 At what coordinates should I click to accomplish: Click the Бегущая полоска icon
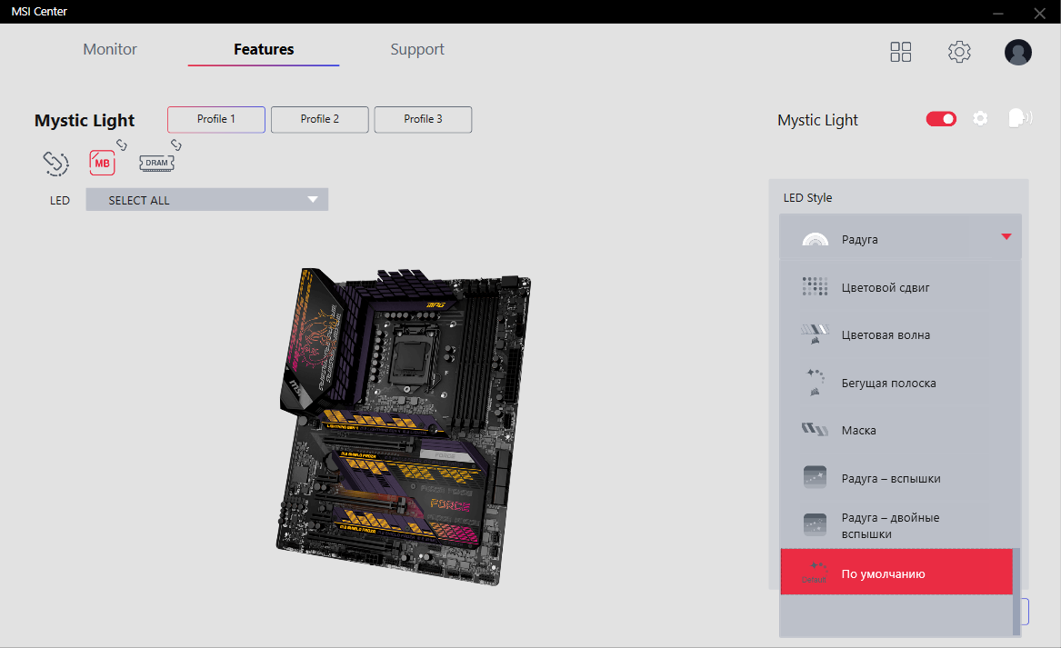(815, 383)
